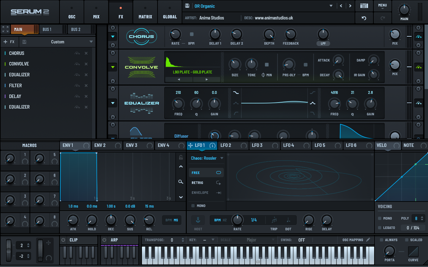Screen dimensions: 428x267
Task: Toggle the CLIP power button
Action: (x=63, y=240)
